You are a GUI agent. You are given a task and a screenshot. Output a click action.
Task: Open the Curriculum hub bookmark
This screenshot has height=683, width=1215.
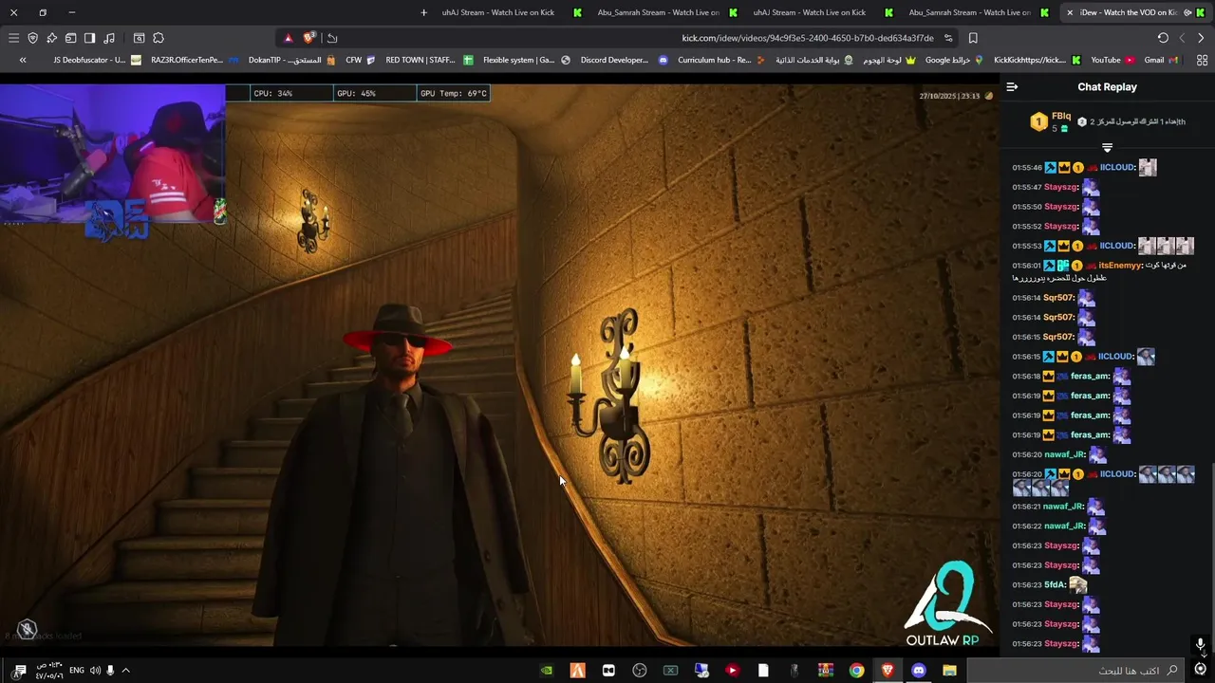coord(721,60)
